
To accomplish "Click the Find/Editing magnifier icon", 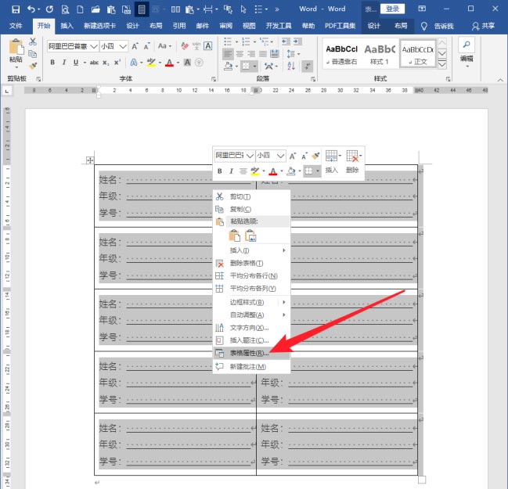I will [x=467, y=45].
